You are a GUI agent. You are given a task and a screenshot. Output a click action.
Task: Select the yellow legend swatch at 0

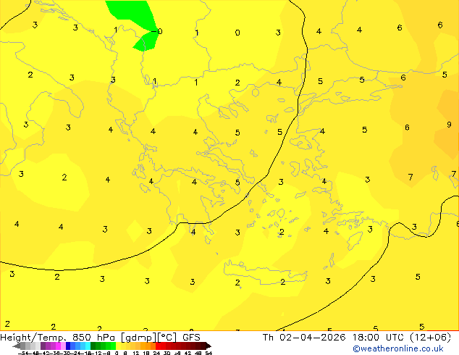pos(118,346)
